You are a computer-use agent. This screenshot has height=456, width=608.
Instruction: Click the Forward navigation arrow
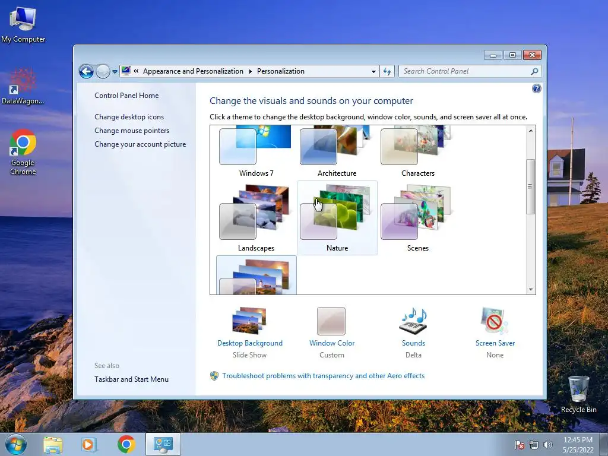[x=103, y=71]
